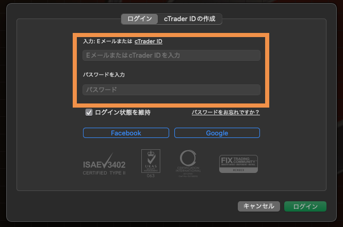Image resolution: width=343 pixels, height=227 pixels.
Task: Open the パスワードをお忘れですか？ link
Action: click(x=226, y=112)
